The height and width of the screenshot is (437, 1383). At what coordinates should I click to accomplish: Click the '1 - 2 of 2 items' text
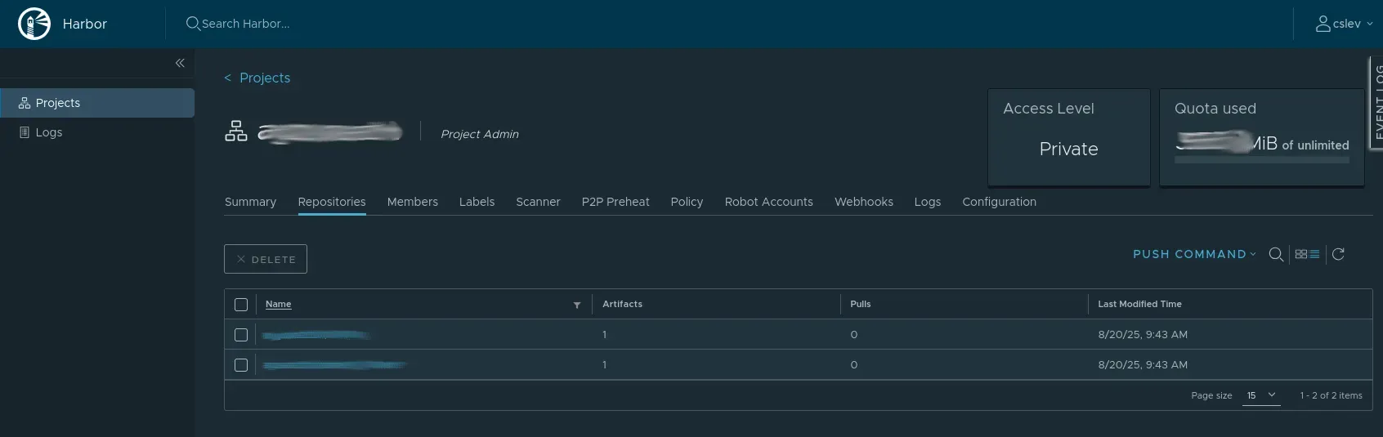click(x=1332, y=395)
